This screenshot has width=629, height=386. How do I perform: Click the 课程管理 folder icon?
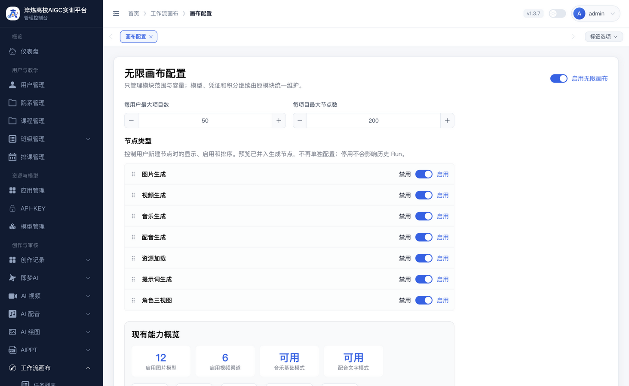12,121
